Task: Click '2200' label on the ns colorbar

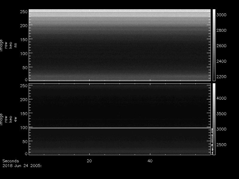Action: point(221,77)
